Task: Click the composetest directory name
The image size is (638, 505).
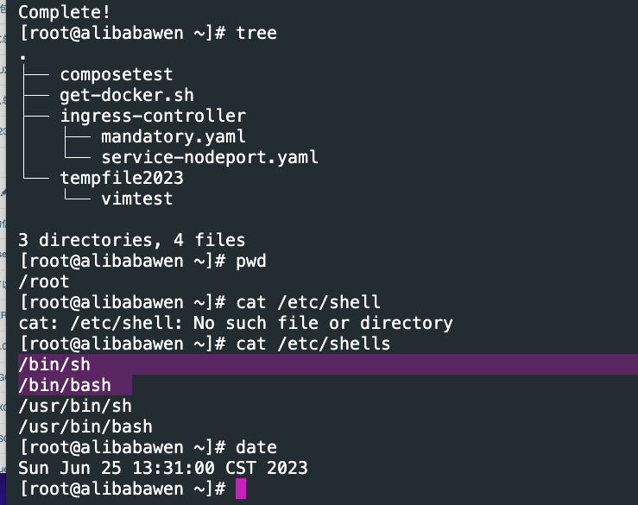Action: point(117,74)
